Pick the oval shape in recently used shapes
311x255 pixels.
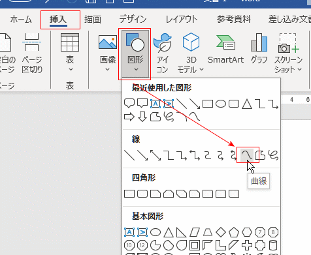[x=221, y=104]
